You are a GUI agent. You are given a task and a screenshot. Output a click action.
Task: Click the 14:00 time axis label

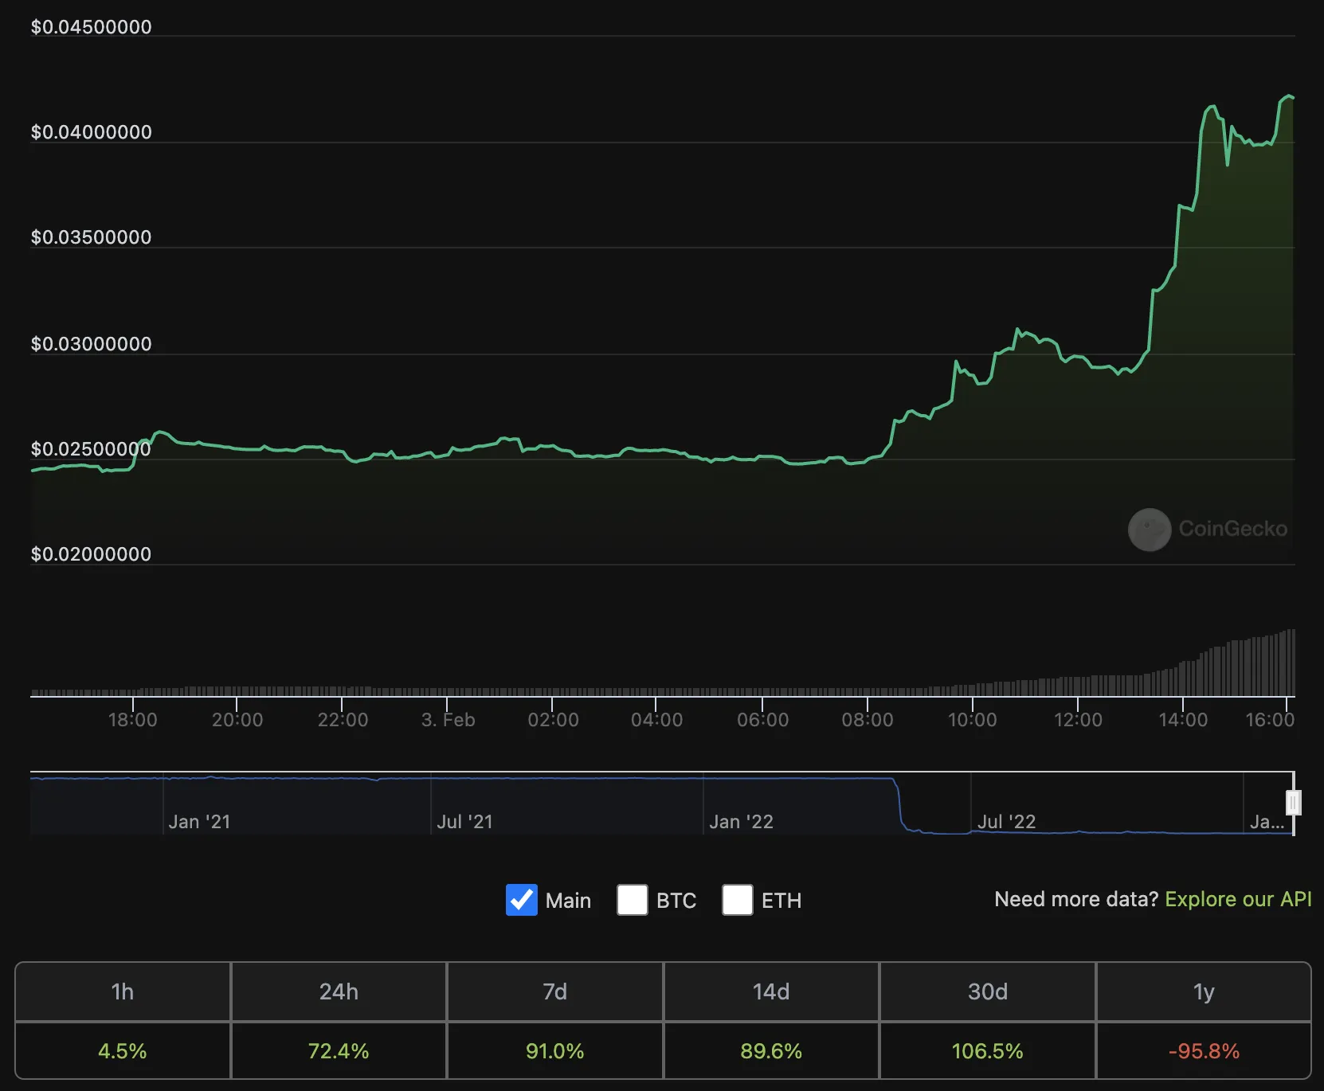(x=1183, y=720)
